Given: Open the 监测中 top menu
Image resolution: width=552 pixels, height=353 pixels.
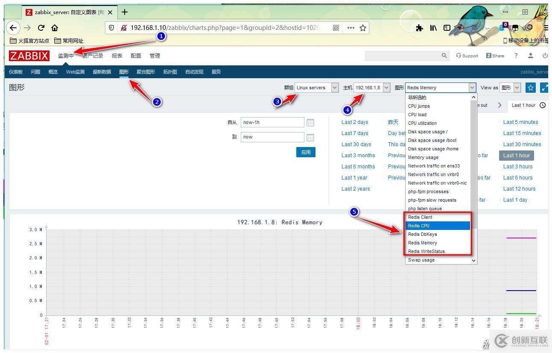Looking at the screenshot, I should click(x=66, y=56).
